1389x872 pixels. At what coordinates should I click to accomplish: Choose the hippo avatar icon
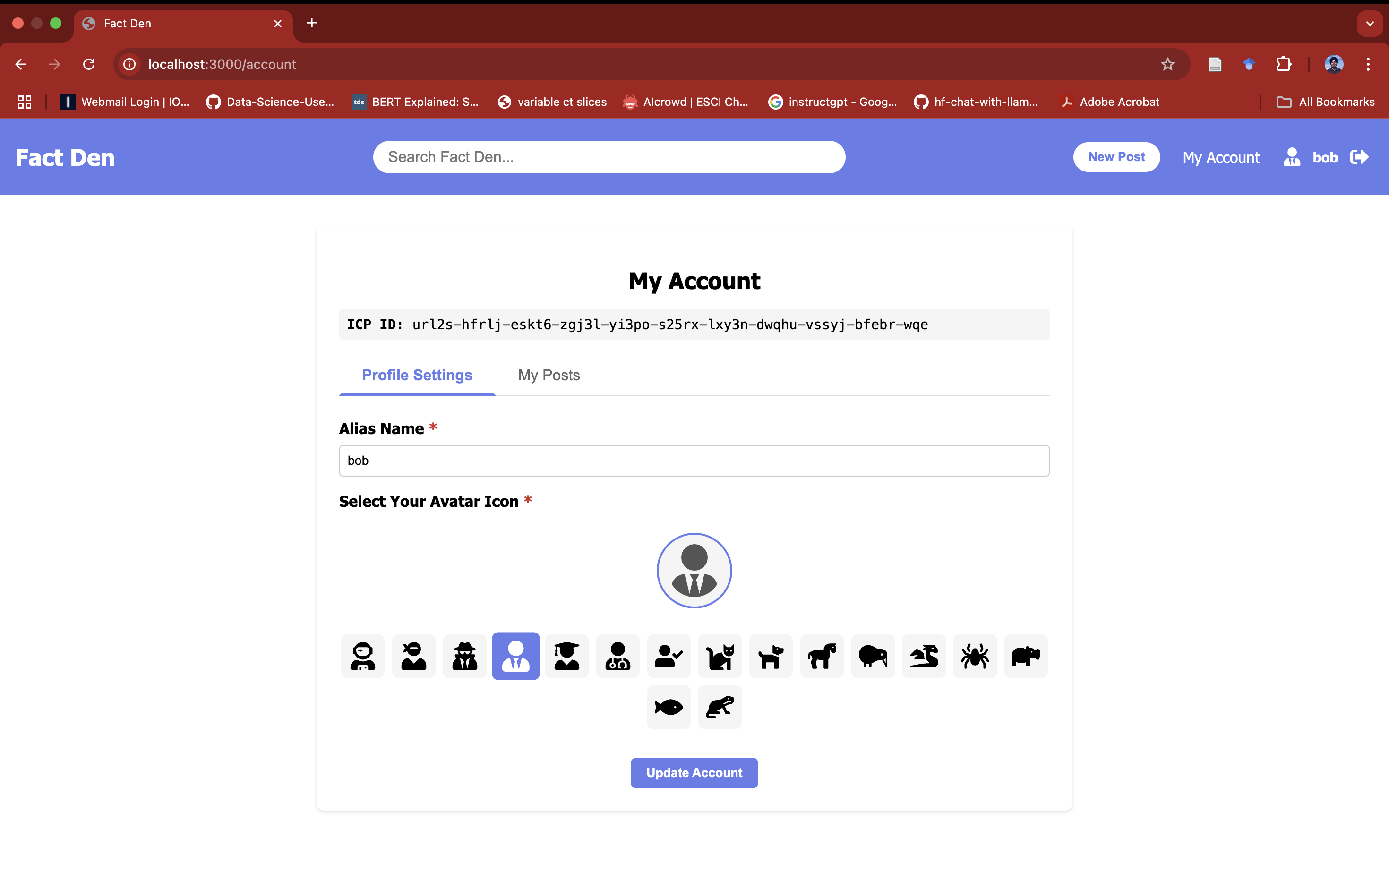pos(1025,656)
